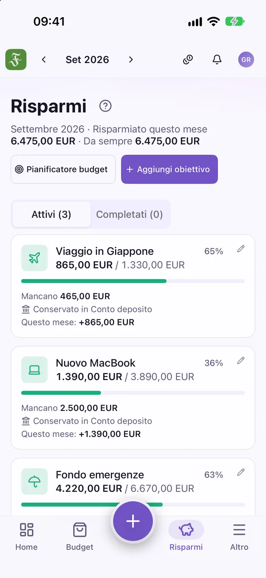Edit Nuovo MacBook goal pencil
Image resolution: width=266 pixels, height=578 pixels.
(240, 361)
